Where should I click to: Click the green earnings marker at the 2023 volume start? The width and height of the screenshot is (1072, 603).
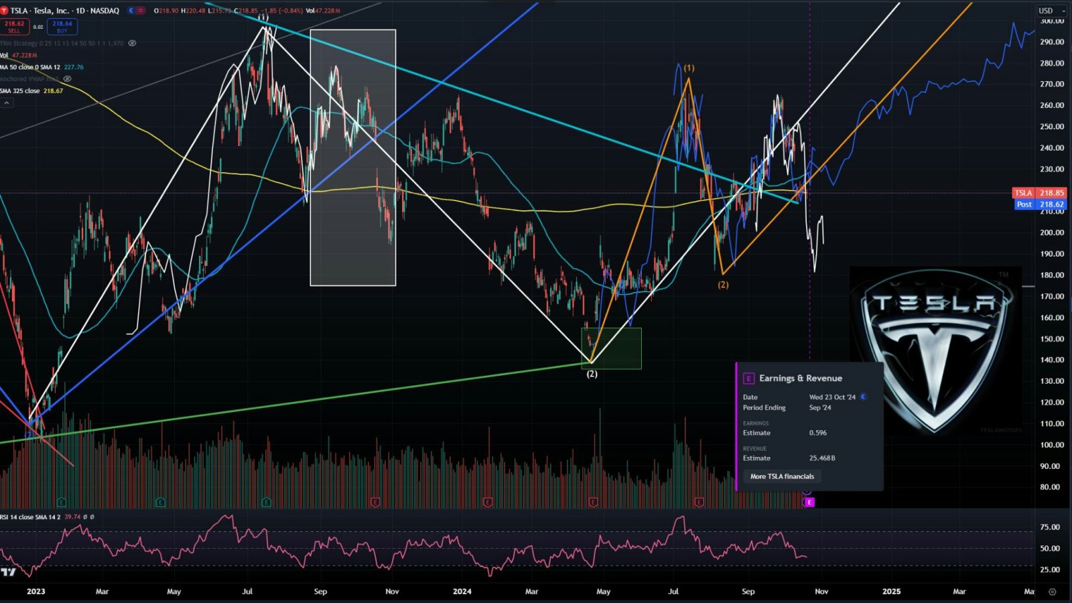tap(62, 502)
